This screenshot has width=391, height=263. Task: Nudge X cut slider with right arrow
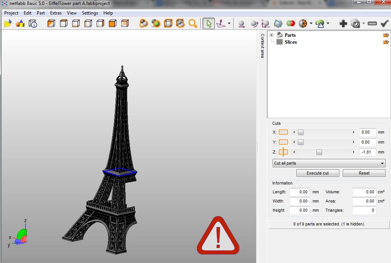click(353, 132)
